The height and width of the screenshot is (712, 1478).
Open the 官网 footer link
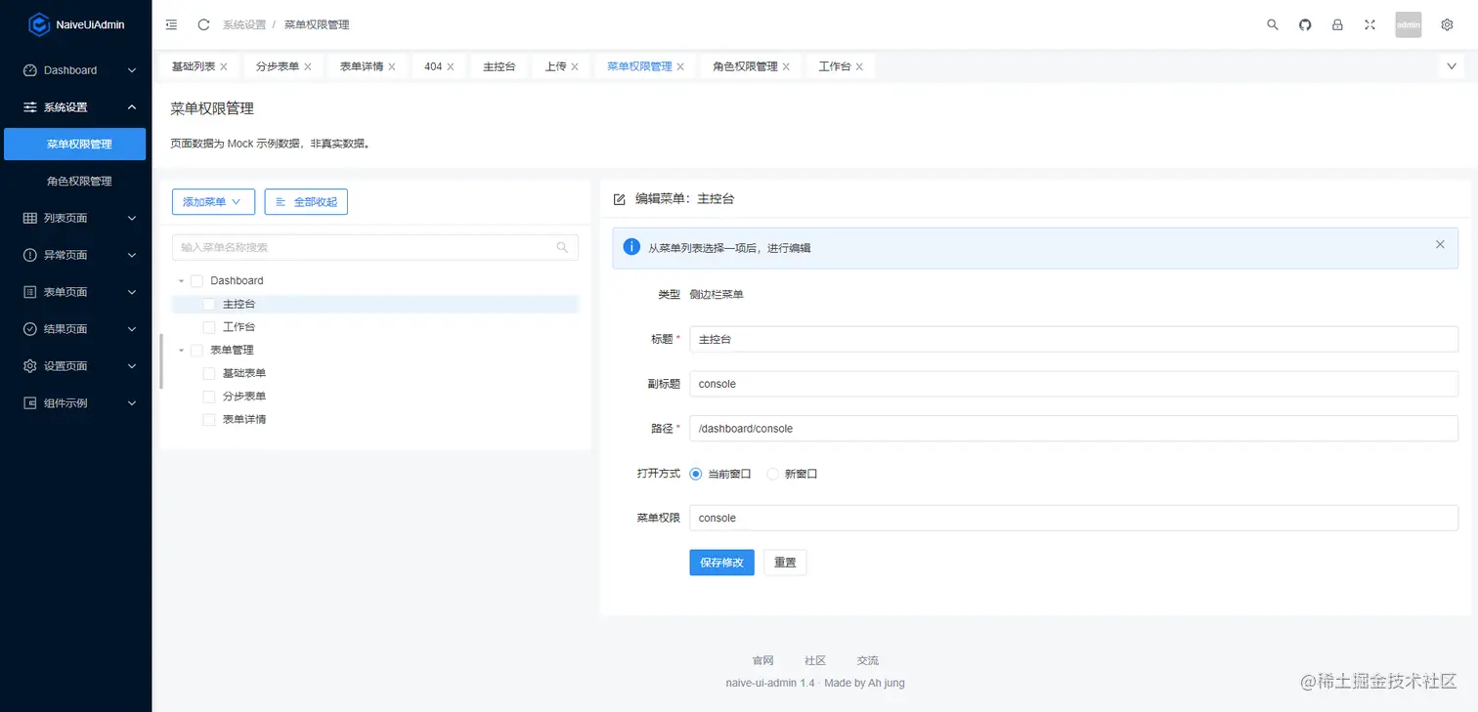pyautogui.click(x=762, y=660)
